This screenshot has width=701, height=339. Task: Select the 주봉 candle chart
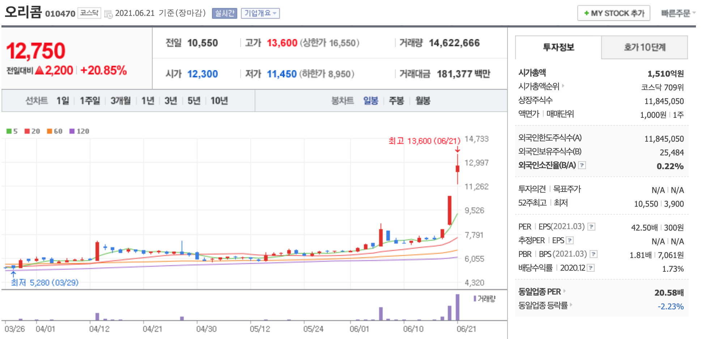396,100
